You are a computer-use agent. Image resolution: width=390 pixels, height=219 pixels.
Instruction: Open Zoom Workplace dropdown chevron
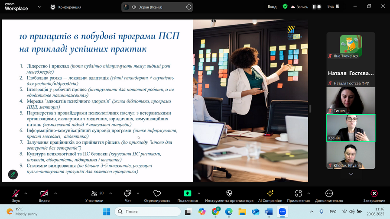pyautogui.click(x=40, y=7)
